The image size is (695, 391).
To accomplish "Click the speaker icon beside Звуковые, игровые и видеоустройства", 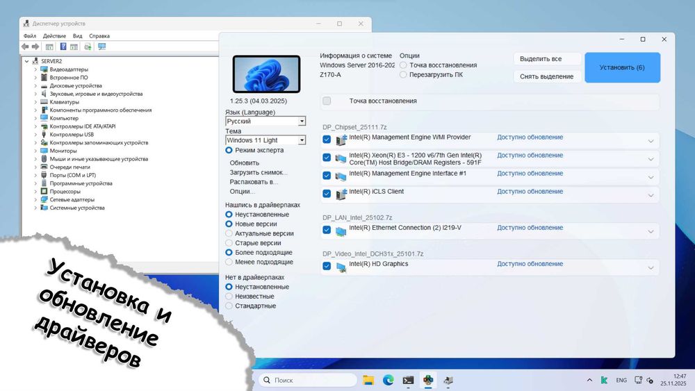I will (44, 94).
